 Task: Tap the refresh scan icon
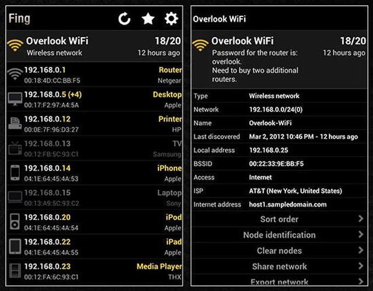point(124,19)
